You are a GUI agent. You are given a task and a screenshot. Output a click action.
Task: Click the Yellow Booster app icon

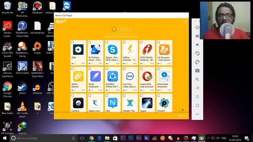click(x=130, y=49)
